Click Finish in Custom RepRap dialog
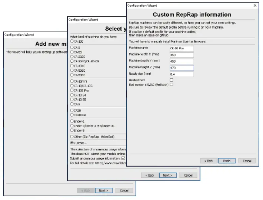 [227, 161]
